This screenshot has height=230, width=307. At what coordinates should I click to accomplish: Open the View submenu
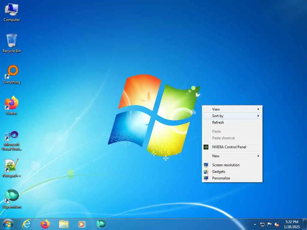(x=232, y=109)
